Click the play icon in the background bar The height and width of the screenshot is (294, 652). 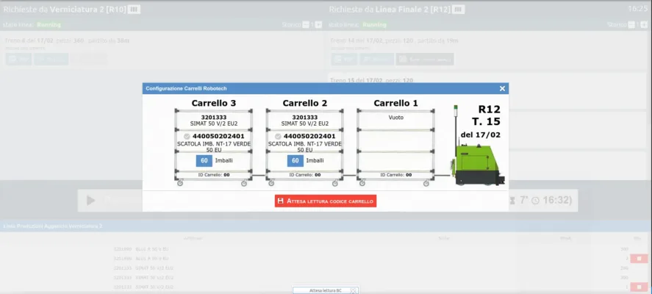(90, 201)
